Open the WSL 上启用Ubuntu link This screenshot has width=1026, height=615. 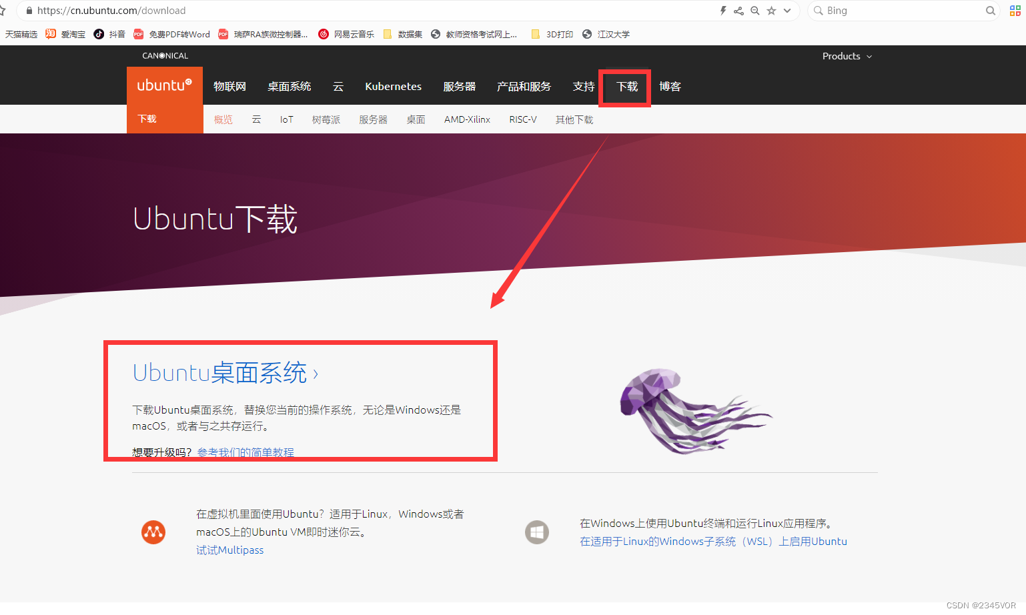(x=713, y=541)
